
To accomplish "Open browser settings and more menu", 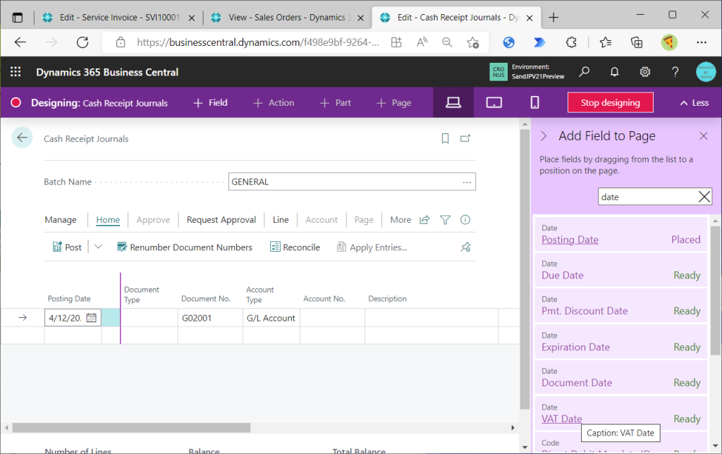I will [x=702, y=42].
